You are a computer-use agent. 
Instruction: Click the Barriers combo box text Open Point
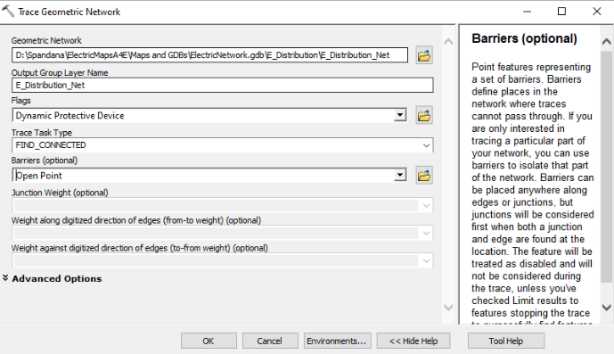(39, 176)
